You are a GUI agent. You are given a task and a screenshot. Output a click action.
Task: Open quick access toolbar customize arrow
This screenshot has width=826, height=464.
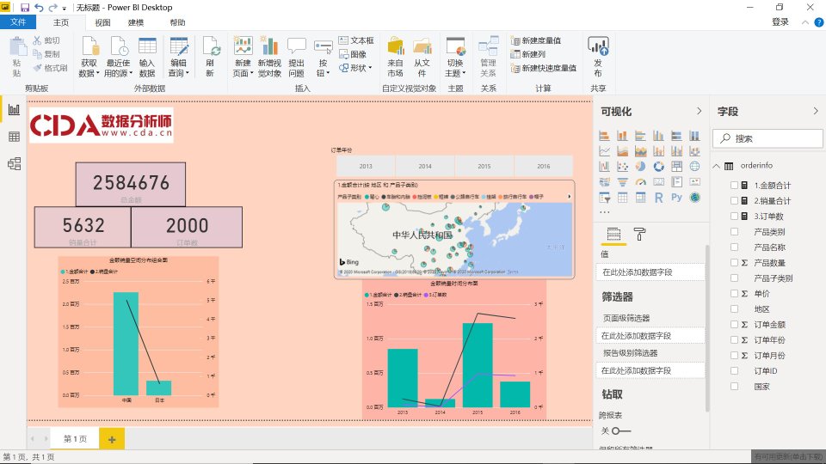65,8
